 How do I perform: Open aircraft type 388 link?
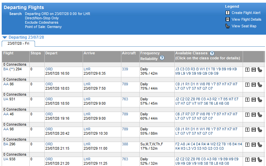(x=125, y=144)
